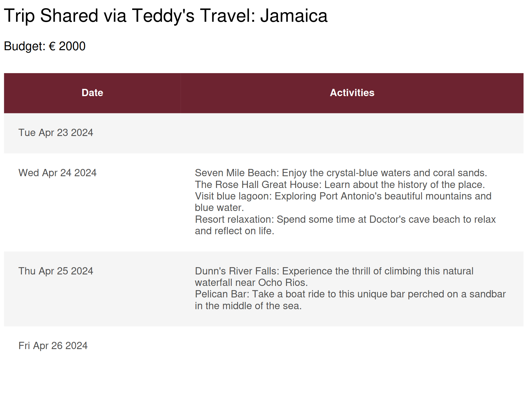Image resolution: width=529 pixels, height=405 pixels.
Task: Click the empty activities cell for Fri Apr 26
Action: [352, 346]
